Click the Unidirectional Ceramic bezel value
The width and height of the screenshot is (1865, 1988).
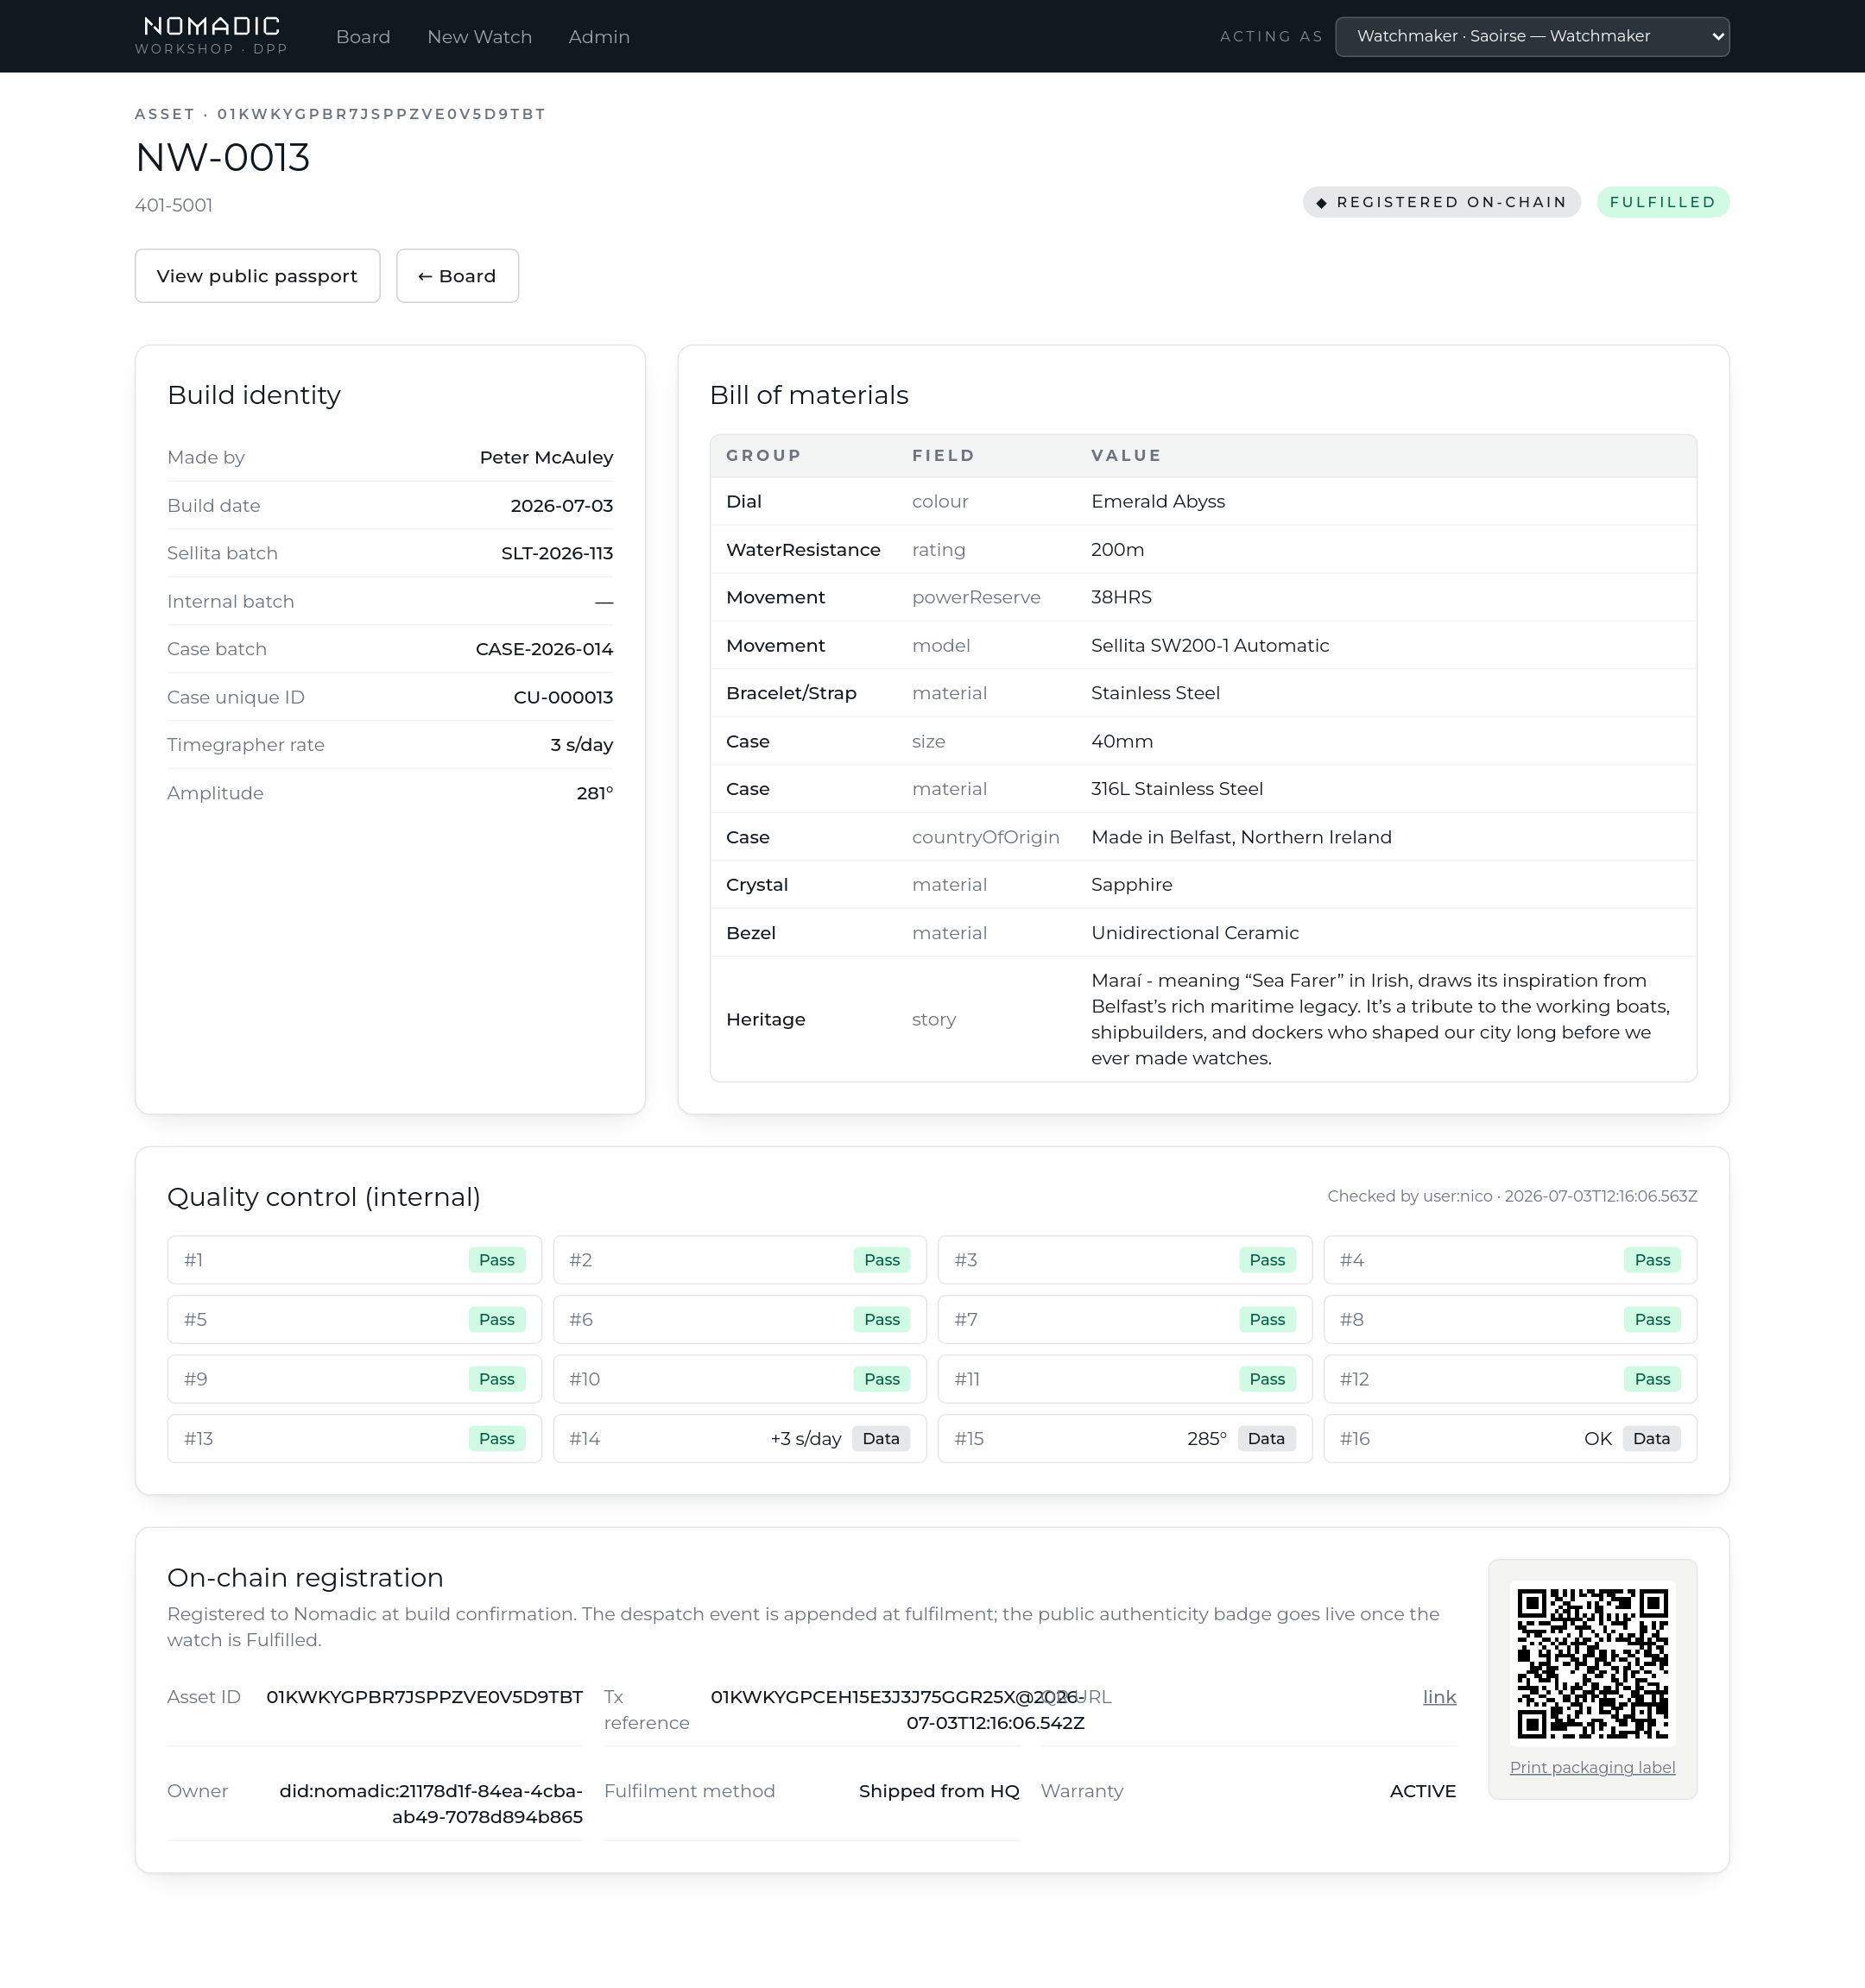tap(1195, 933)
